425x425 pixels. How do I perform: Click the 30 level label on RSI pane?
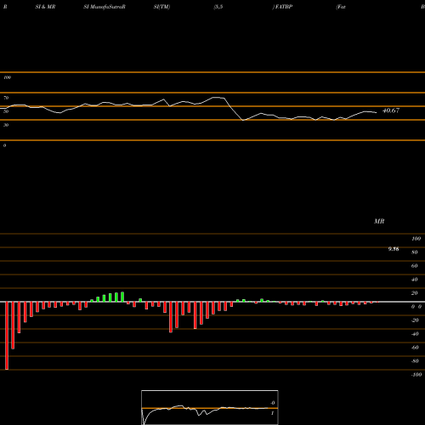point(6,125)
